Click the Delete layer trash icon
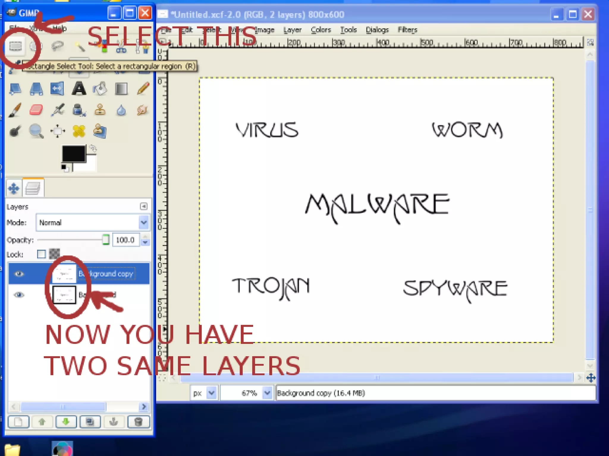Image resolution: width=609 pixels, height=456 pixels. (138, 422)
